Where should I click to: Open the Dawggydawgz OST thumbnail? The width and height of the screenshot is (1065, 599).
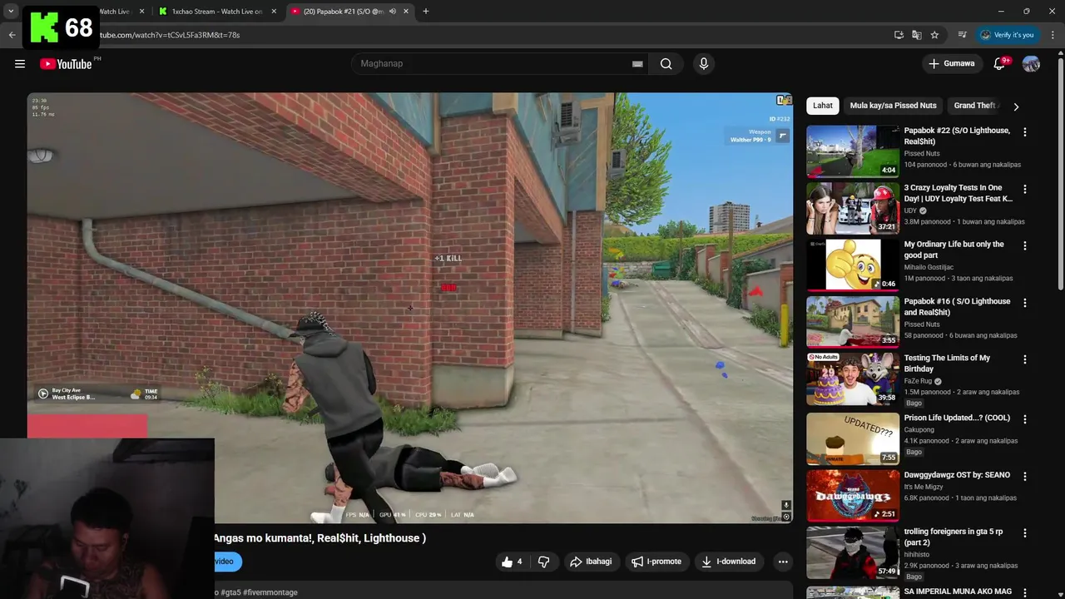[x=853, y=495]
